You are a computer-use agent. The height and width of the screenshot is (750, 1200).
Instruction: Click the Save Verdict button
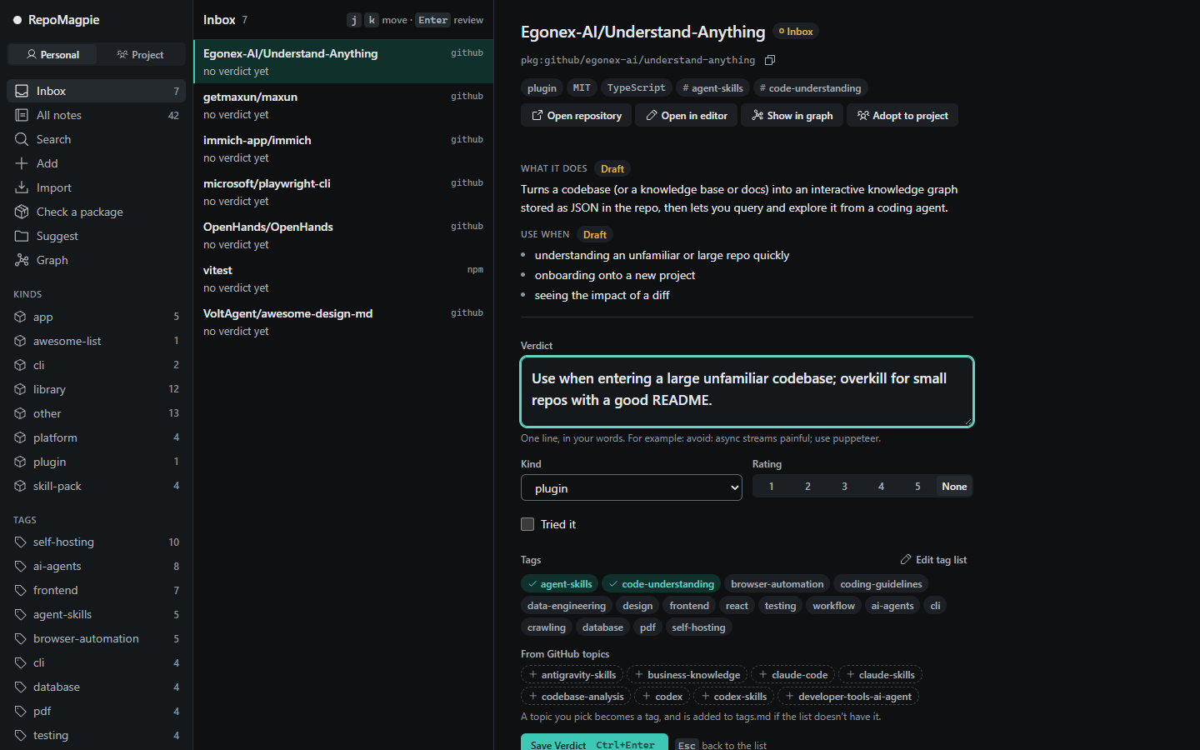[x=594, y=743]
